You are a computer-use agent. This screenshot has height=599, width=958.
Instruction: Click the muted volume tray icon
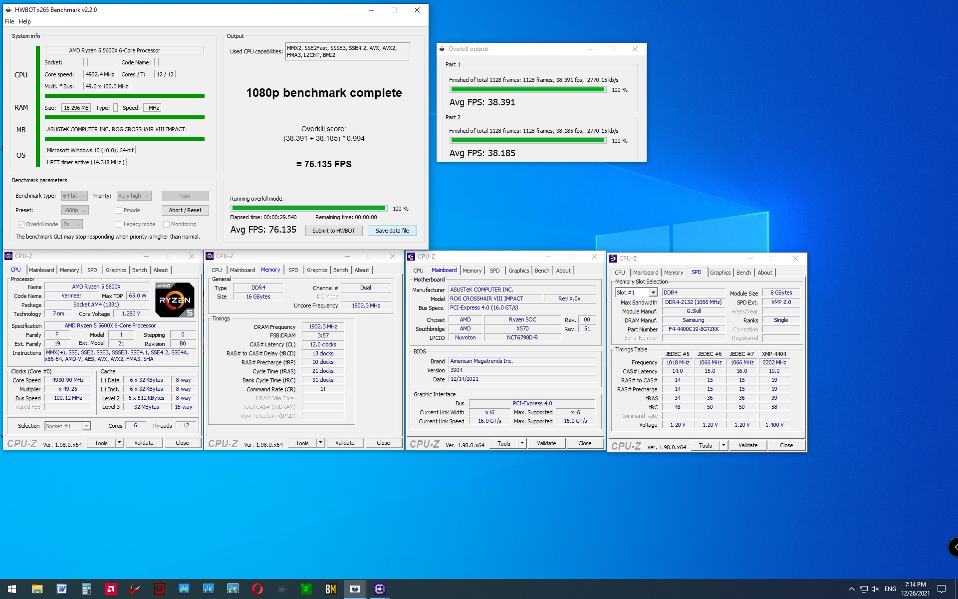pyautogui.click(x=875, y=589)
